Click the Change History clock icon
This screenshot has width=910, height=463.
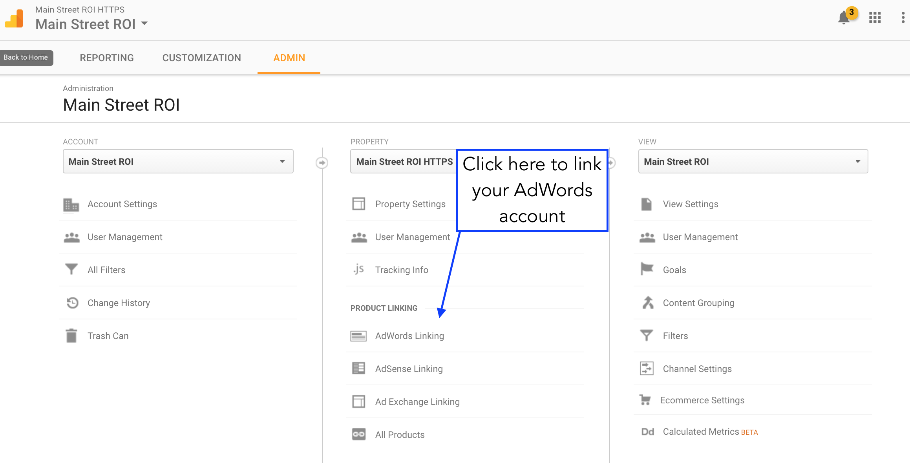[72, 303]
